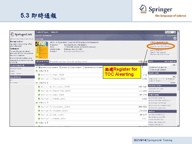Click the Volume 2 access icon
The height and width of the screenshot is (144, 192).
click(x=37, y=103)
